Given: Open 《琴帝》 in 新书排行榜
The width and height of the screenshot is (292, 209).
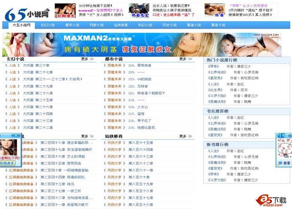Looking at the screenshot, I should click(x=214, y=174).
